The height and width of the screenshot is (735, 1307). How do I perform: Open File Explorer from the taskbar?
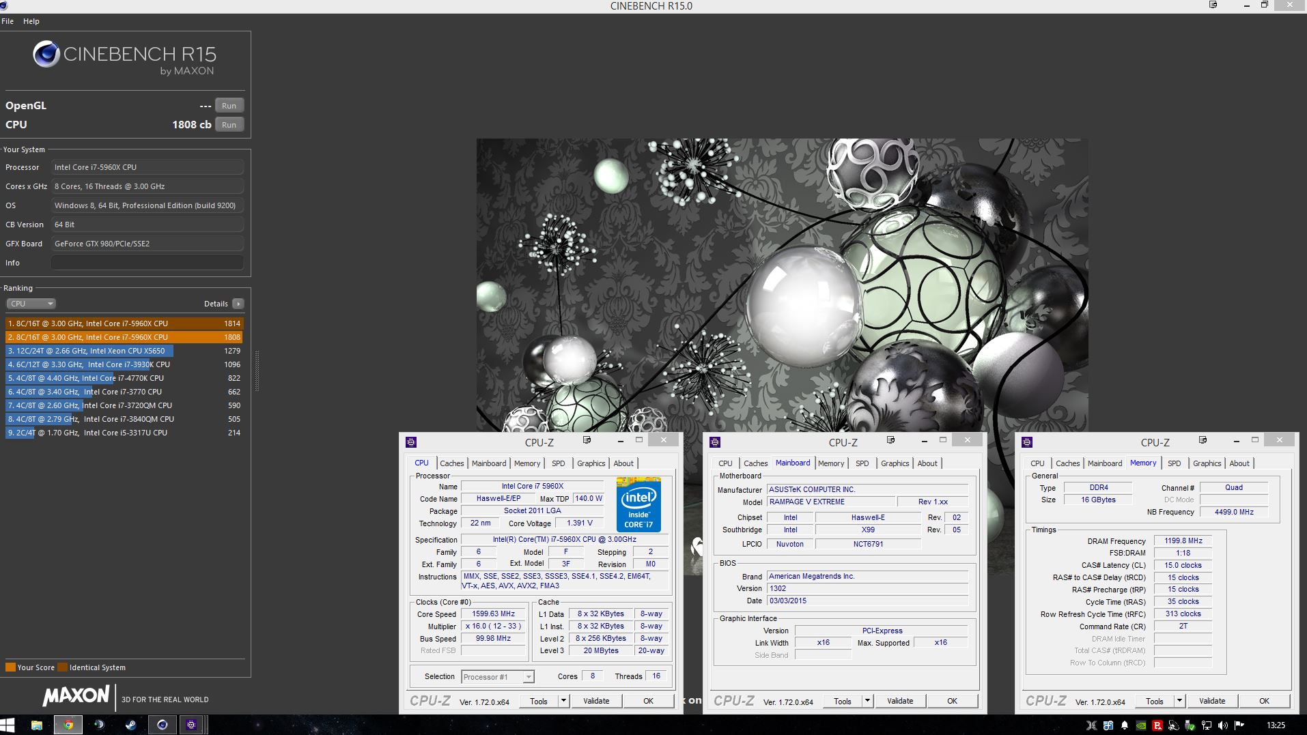coord(37,725)
